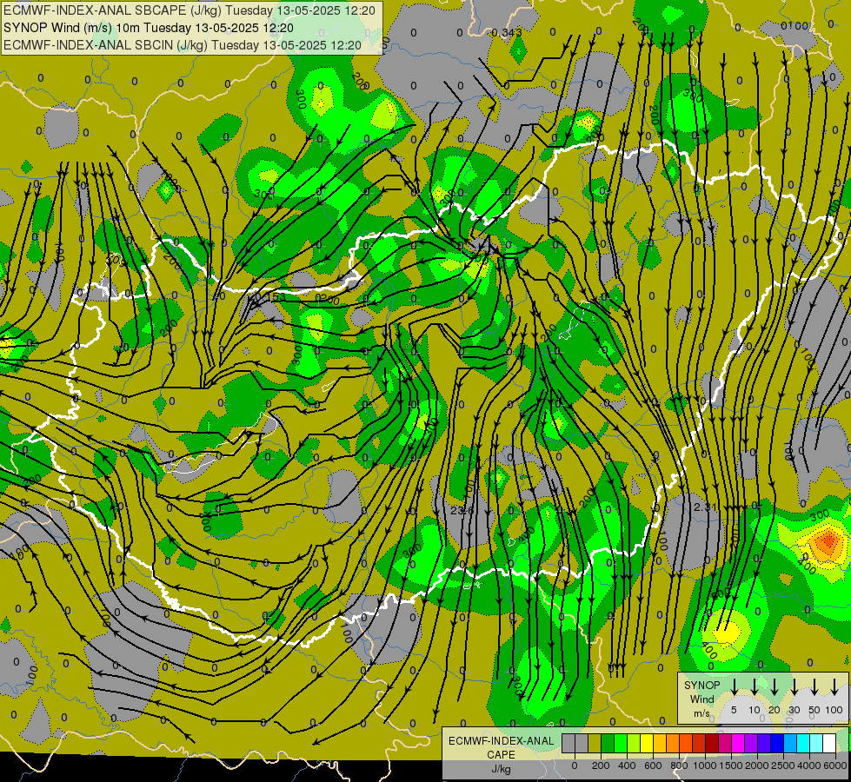Click the 'J/kg' unit in color legend
The height and width of the screenshot is (782, 851).
(501, 769)
